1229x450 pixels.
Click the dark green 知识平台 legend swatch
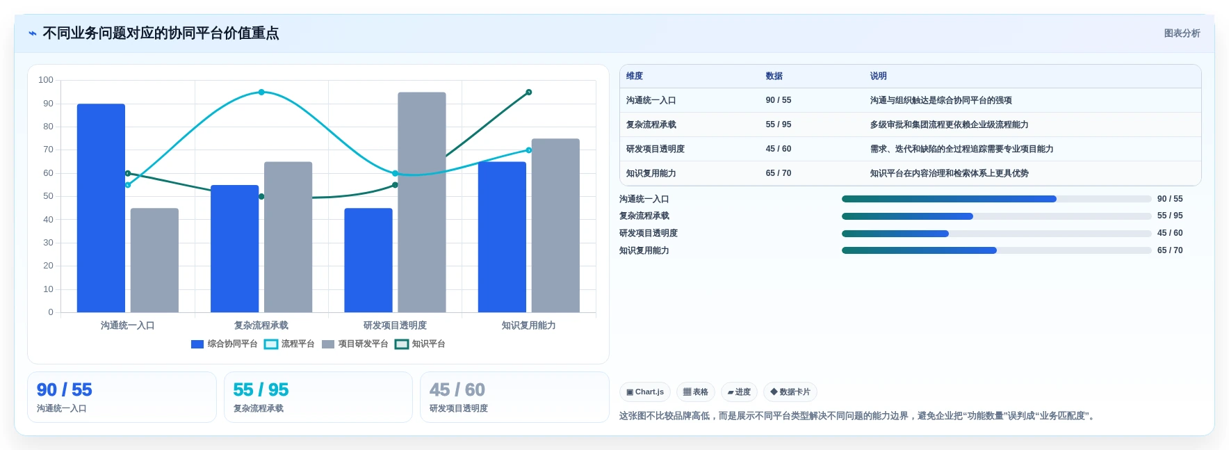(402, 344)
